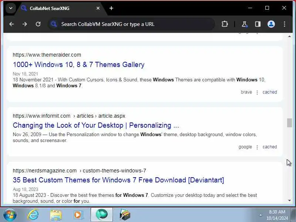Open Windows Media Player from taskbar
Viewport: 296px width, 222px height.
[78, 215]
